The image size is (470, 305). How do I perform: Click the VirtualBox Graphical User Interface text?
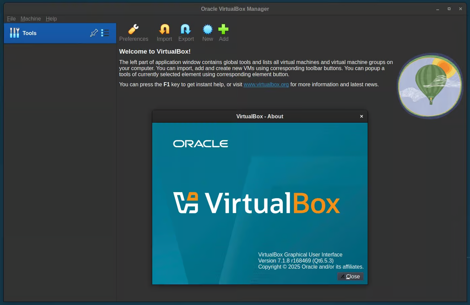point(300,255)
